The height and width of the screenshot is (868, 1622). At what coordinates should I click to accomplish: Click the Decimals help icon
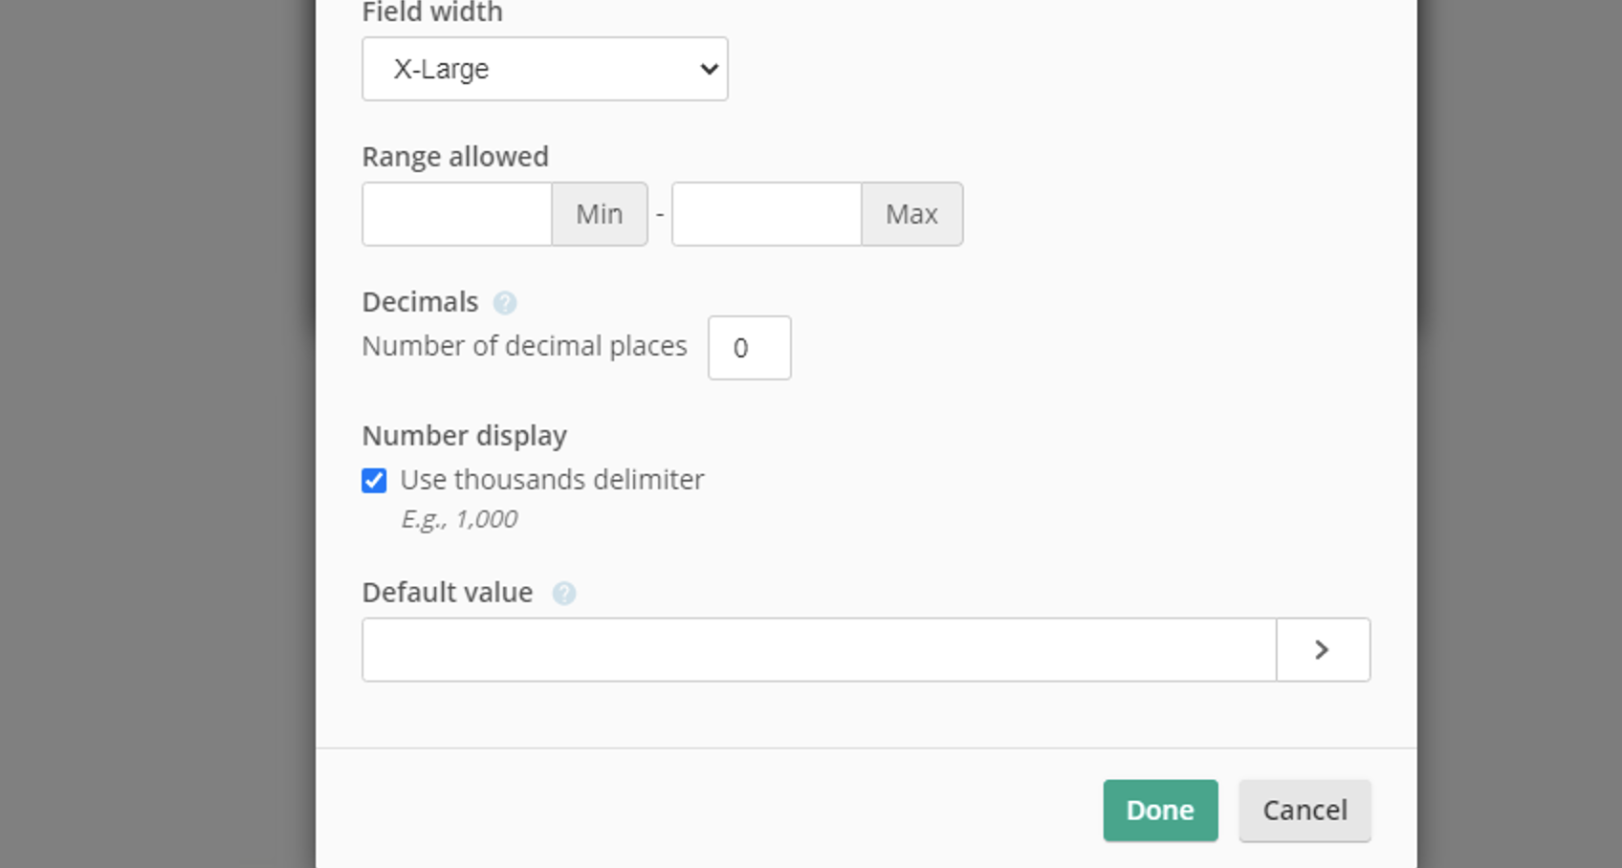505,303
